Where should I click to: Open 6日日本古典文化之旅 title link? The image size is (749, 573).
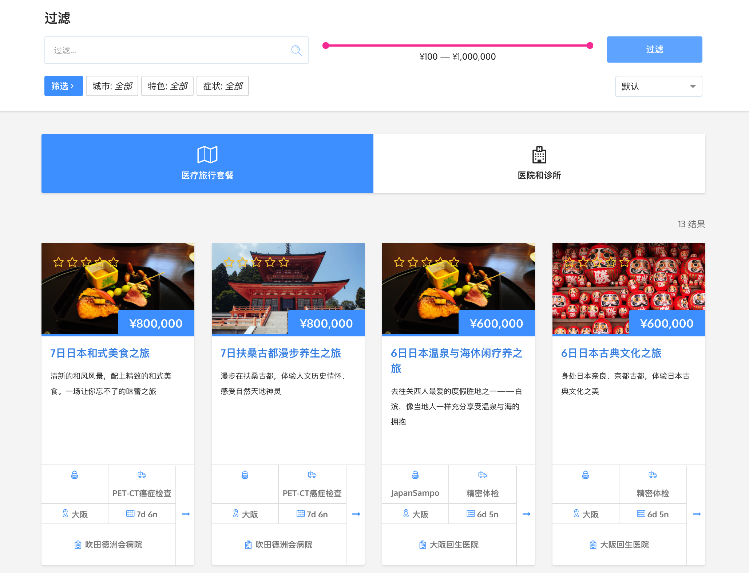tap(611, 353)
